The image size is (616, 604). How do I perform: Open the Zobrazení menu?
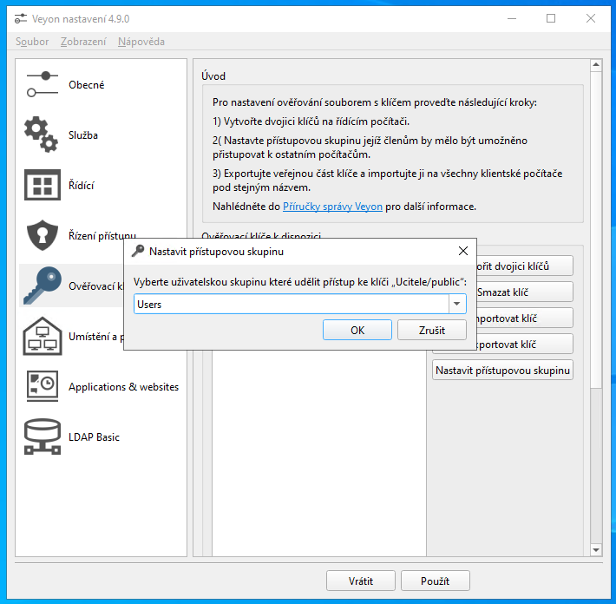[x=83, y=42]
